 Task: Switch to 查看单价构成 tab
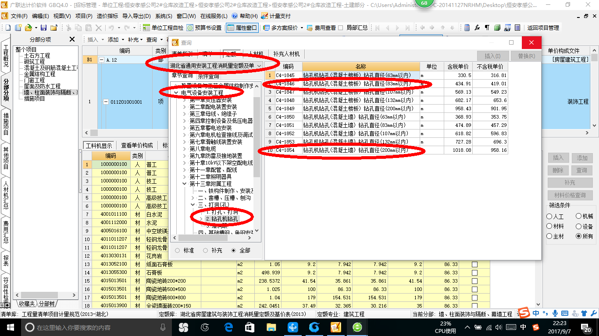coord(137,145)
